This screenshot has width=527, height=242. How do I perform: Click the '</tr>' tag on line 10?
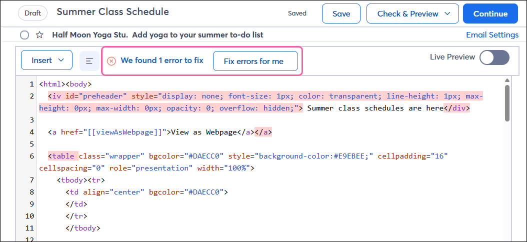[x=76, y=216]
